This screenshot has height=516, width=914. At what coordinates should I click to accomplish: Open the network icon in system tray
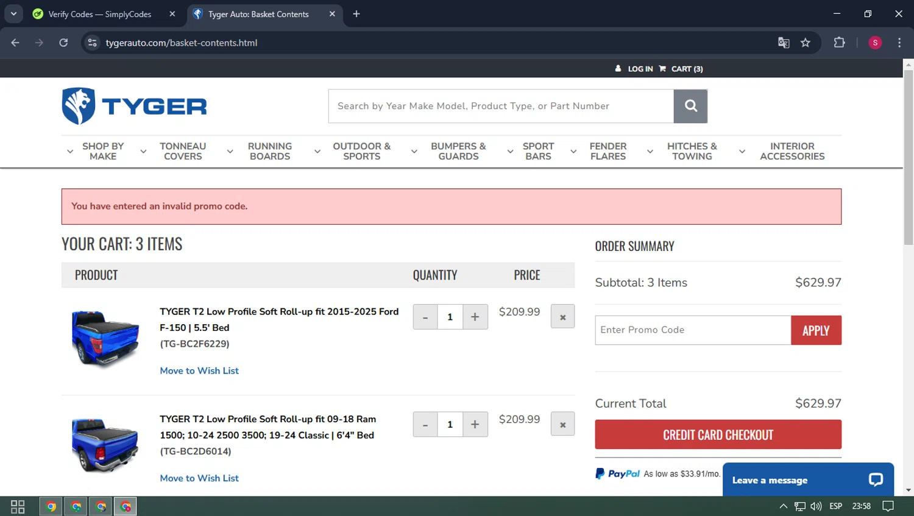click(x=799, y=506)
